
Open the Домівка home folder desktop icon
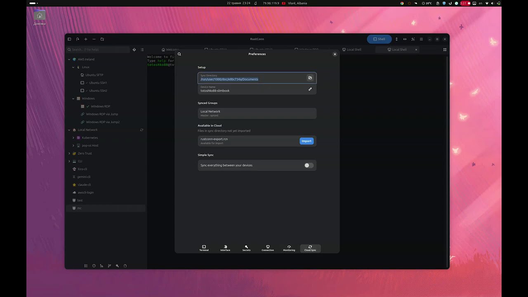pyautogui.click(x=40, y=18)
